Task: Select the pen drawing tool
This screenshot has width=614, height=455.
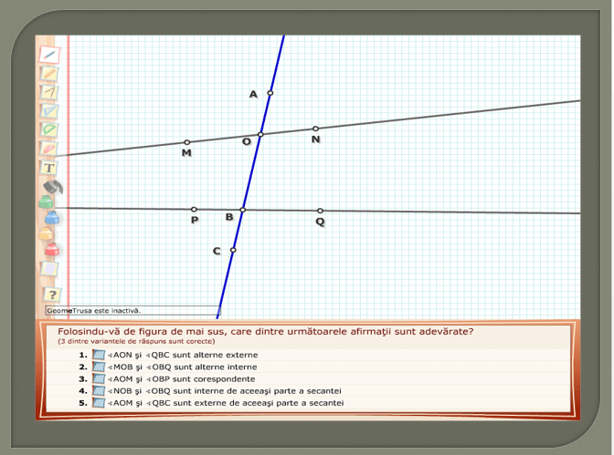Action: click(49, 54)
